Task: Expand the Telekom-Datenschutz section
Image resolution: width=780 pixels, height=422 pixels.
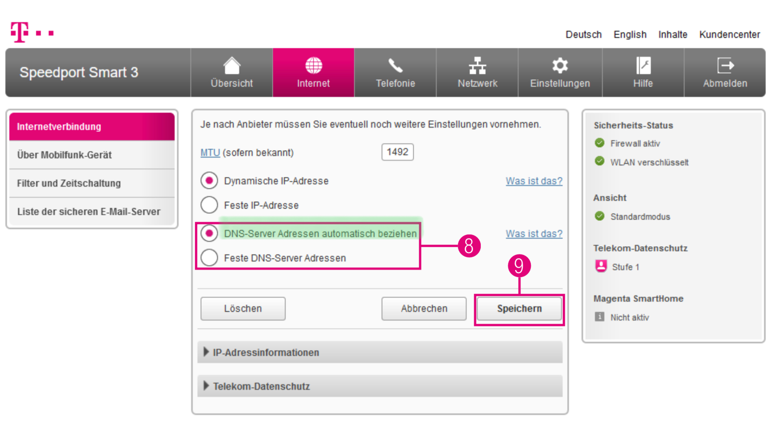Action: point(380,386)
